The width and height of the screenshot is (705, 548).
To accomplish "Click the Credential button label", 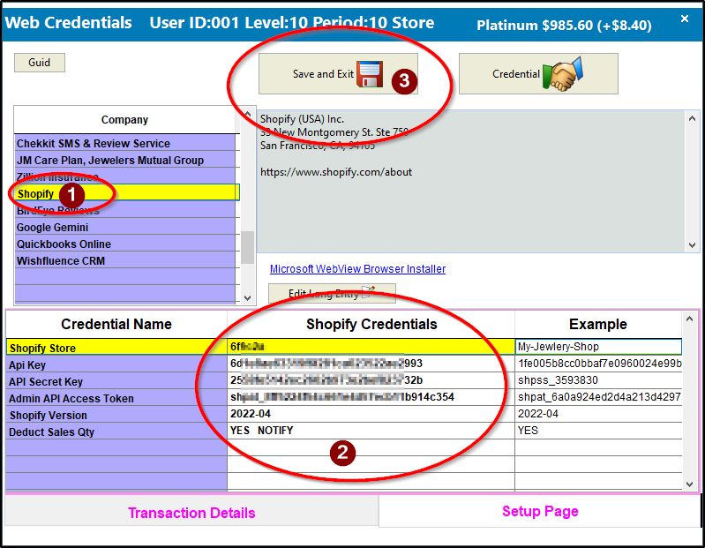I will point(515,74).
